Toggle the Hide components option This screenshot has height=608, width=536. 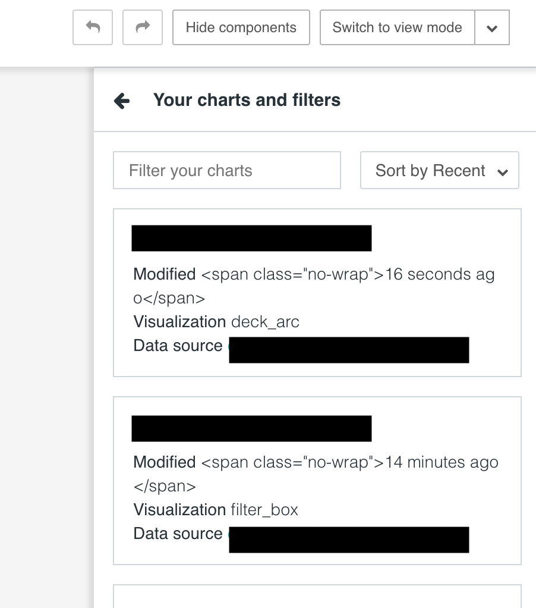(x=241, y=27)
